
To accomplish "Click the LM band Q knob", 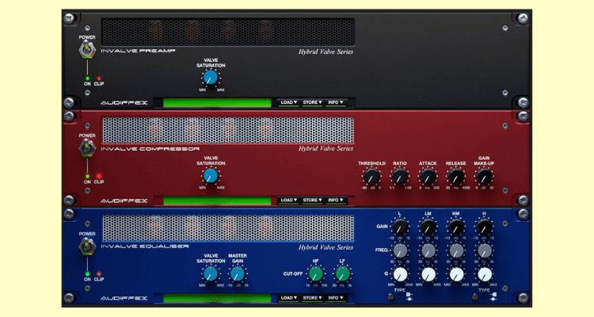I will 428,274.
